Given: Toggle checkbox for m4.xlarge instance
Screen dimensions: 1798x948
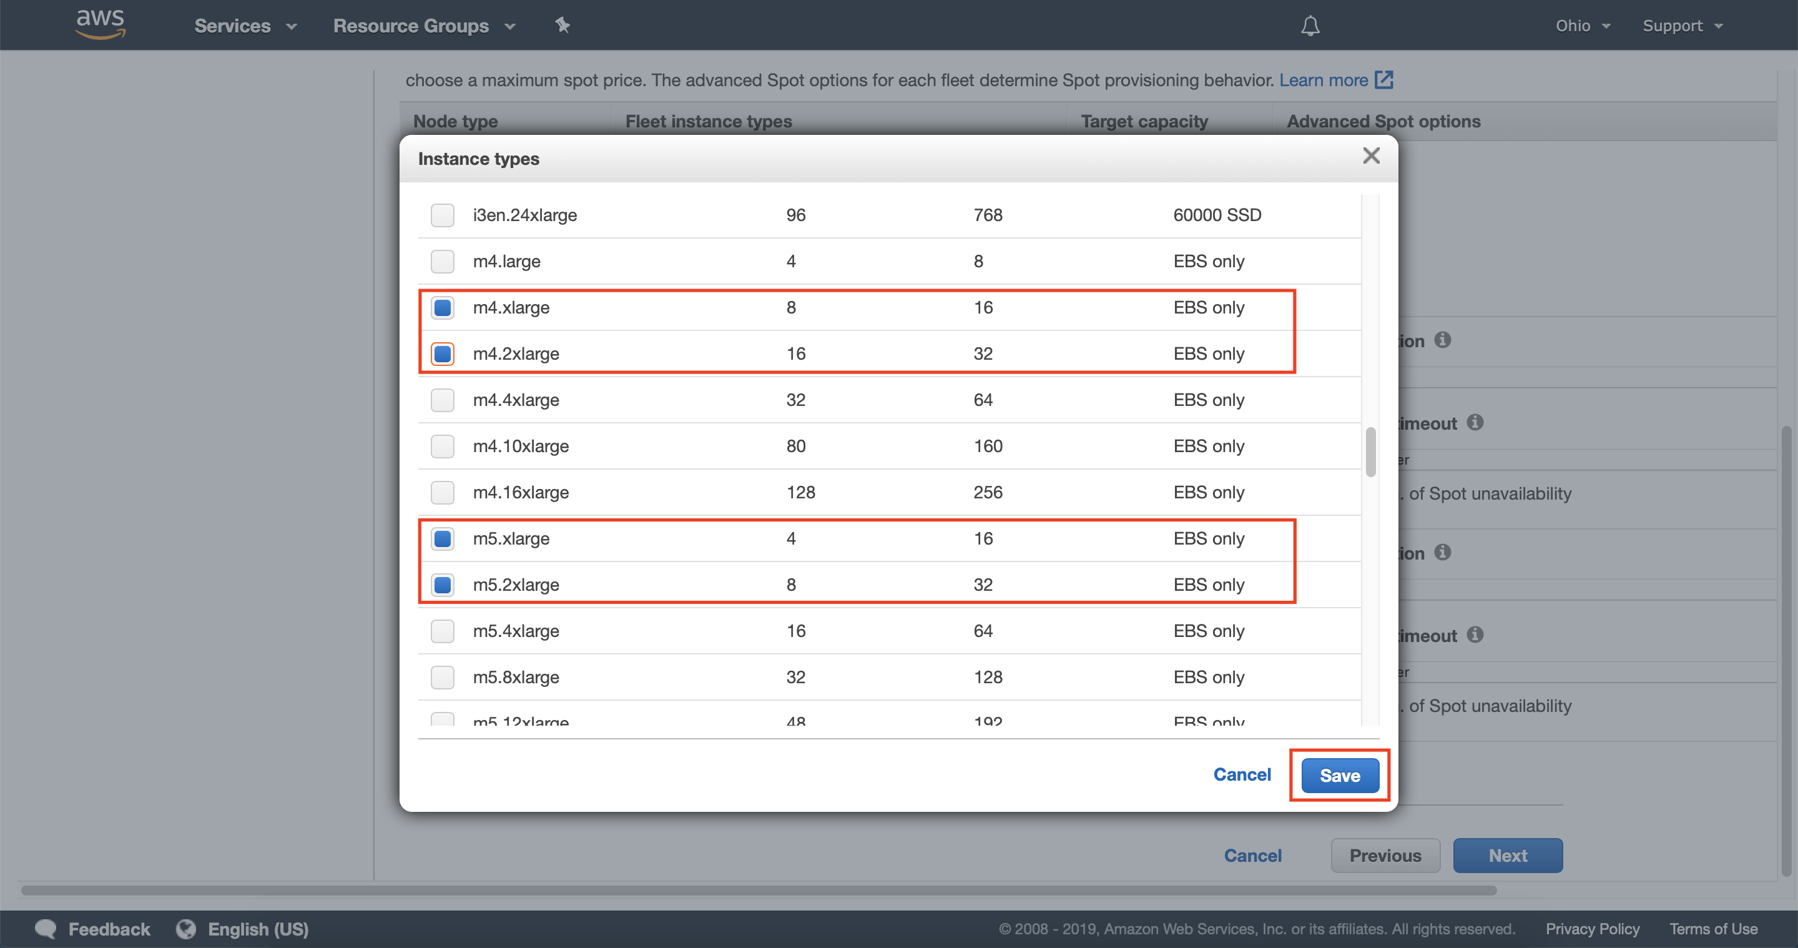Looking at the screenshot, I should [443, 307].
